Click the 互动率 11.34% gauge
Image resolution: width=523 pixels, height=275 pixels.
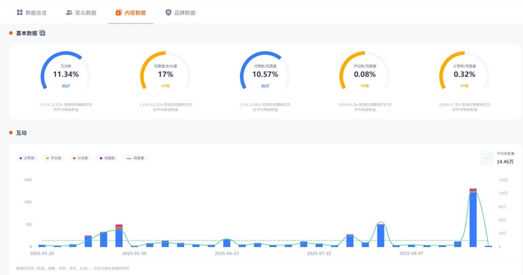pos(66,74)
